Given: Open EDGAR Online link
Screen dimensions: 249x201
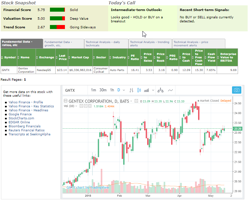Looking at the screenshot, I should (19, 122).
